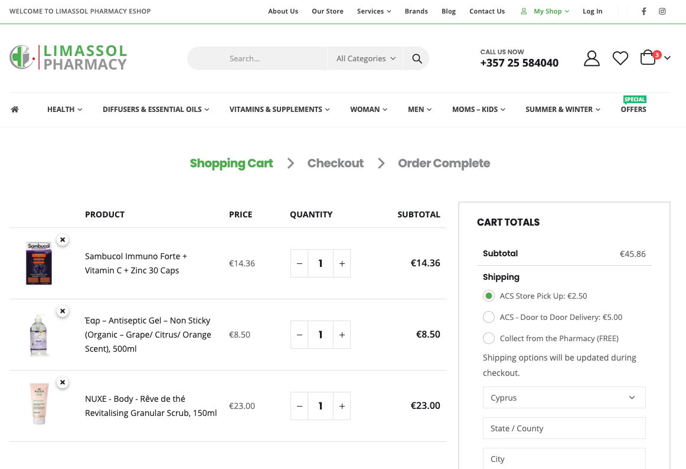Viewport: 686px width, 469px height.
Task: Select Collect from the Pharmacy option
Action: [x=489, y=338]
